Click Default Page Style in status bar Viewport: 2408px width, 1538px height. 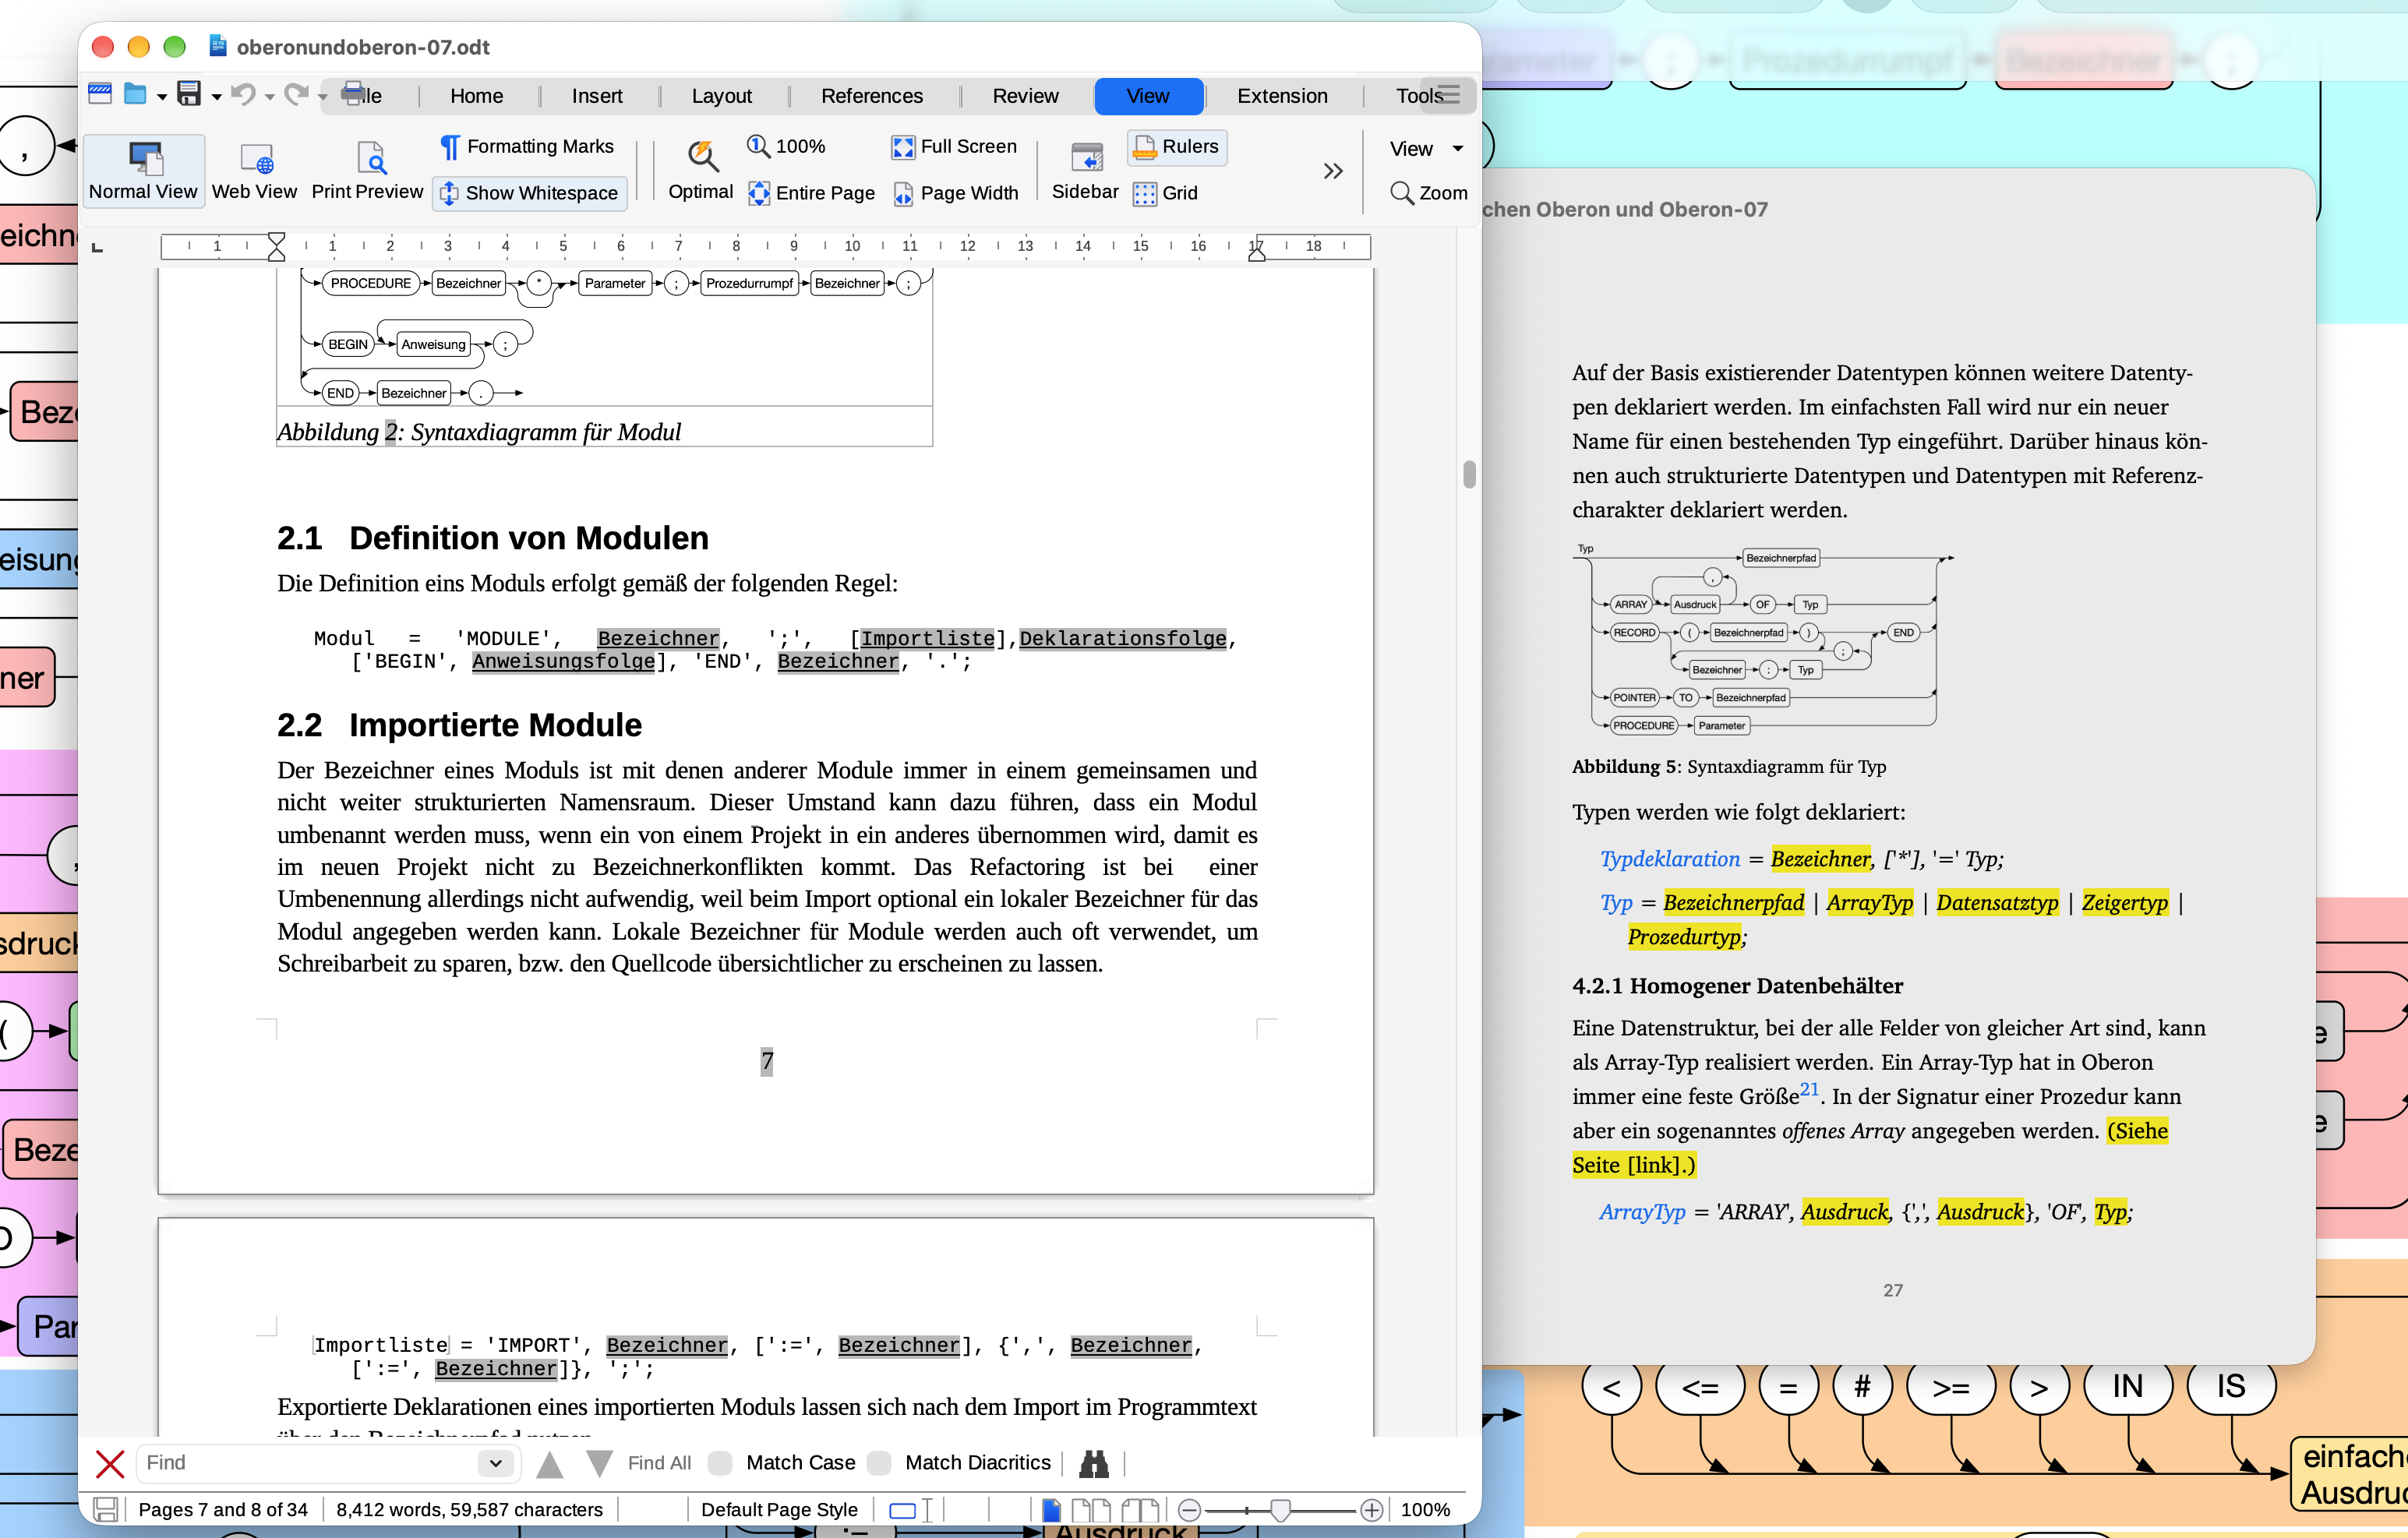779,1509
